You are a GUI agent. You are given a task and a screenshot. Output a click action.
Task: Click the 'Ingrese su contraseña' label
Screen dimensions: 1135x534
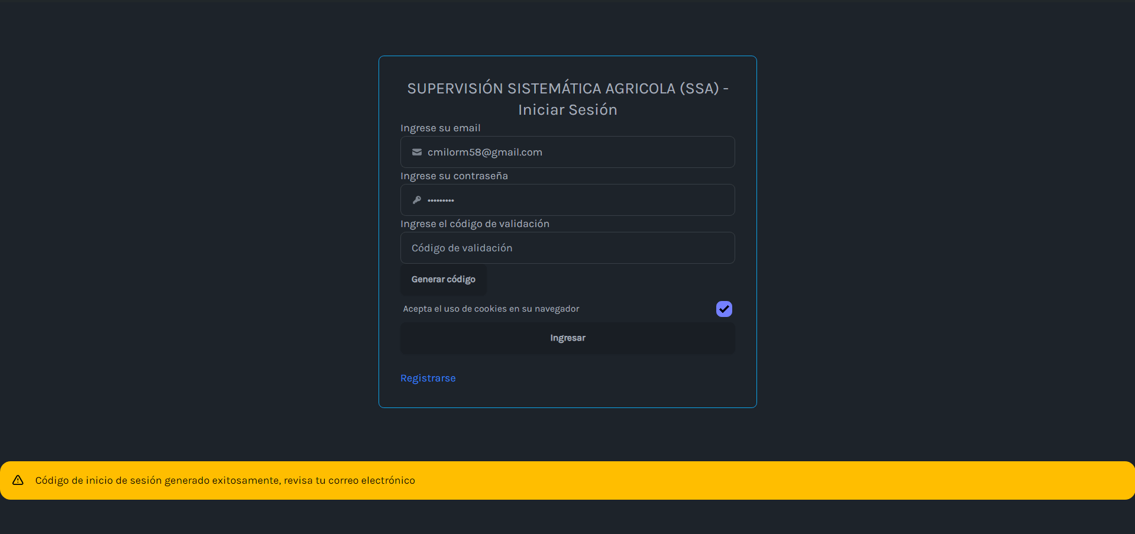(x=454, y=176)
